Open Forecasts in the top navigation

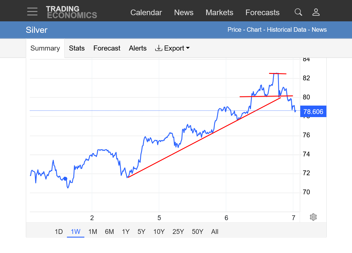point(262,13)
